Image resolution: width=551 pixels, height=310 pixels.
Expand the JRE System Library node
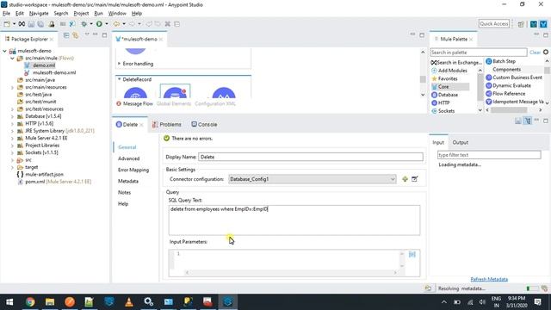tap(12, 131)
